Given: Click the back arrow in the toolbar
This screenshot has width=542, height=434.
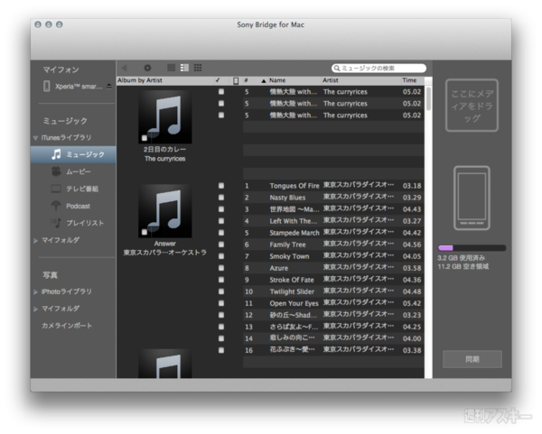Looking at the screenshot, I should tap(124, 68).
